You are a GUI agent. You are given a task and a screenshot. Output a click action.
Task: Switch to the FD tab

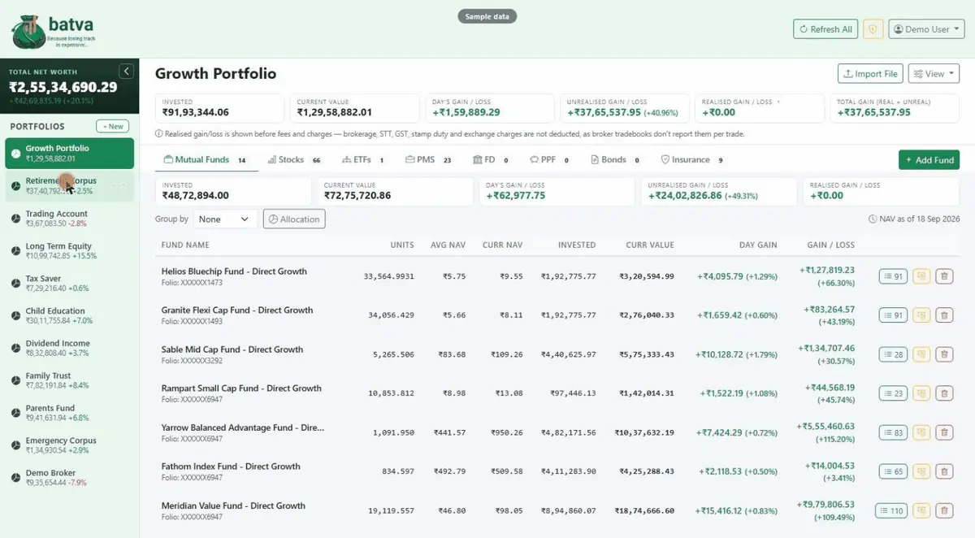pyautogui.click(x=491, y=160)
